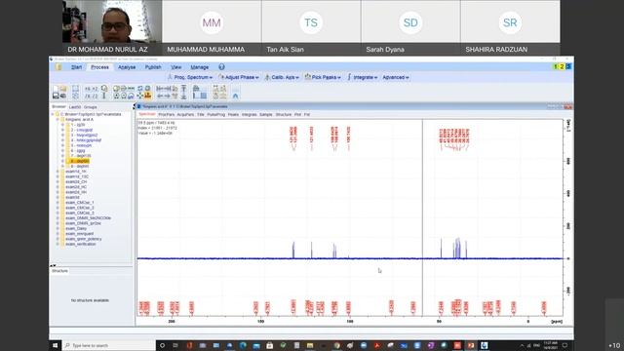This screenshot has width=624, height=351.
Task: Click the open folder icon in toolbar
Action: 63,89
